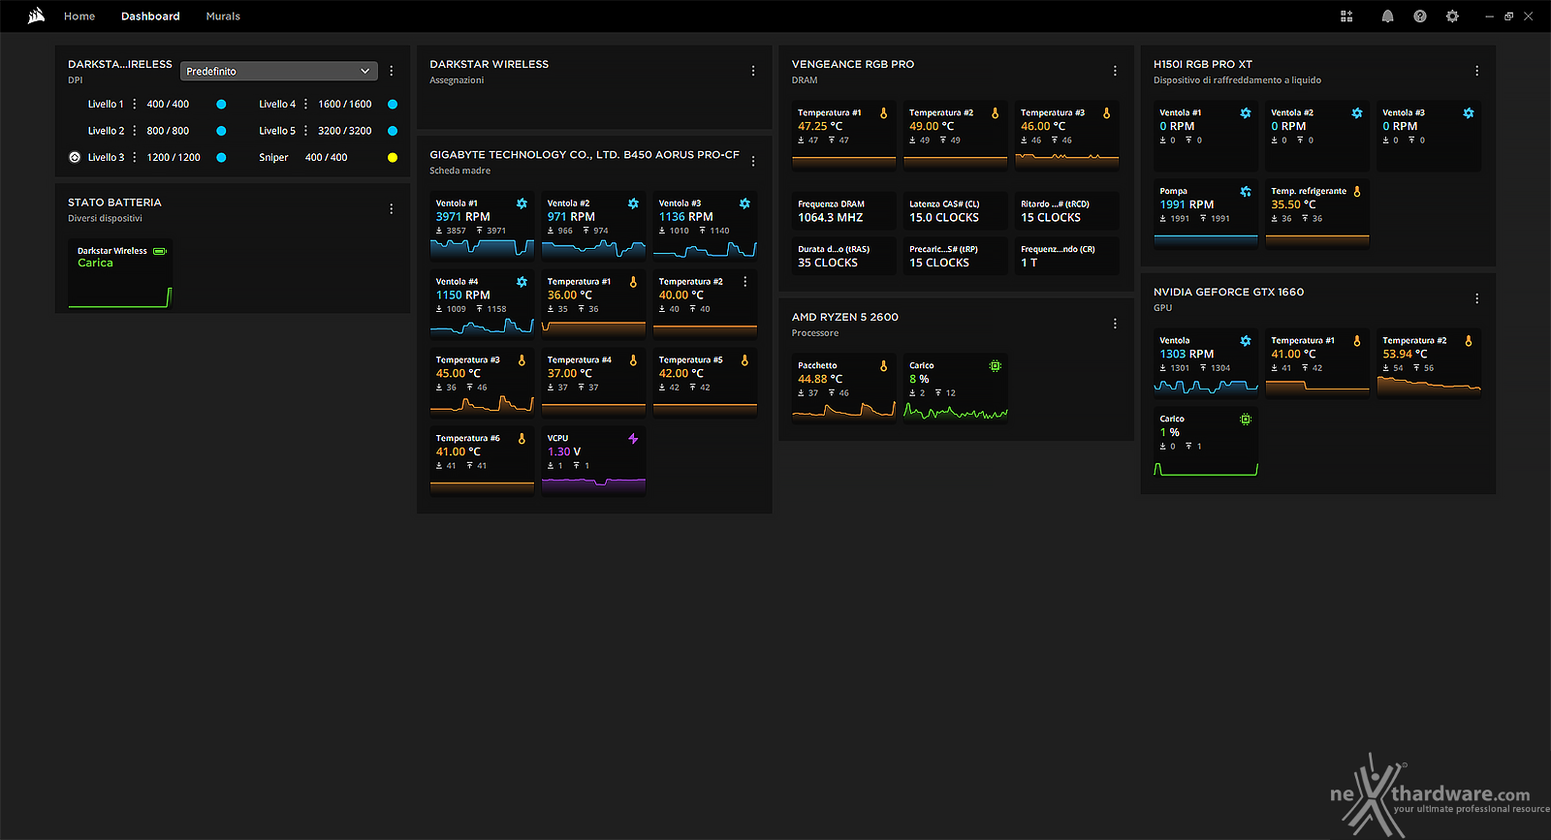Click the H150i Ventola #1 fan icon

1246,113
